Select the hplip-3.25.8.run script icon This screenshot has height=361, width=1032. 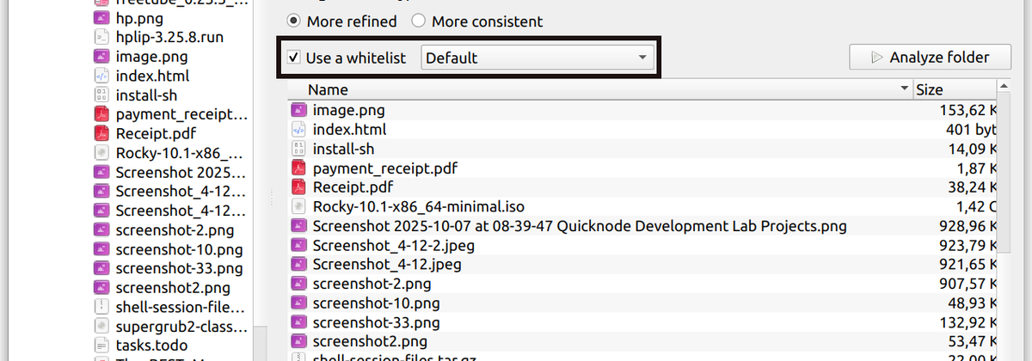click(101, 38)
